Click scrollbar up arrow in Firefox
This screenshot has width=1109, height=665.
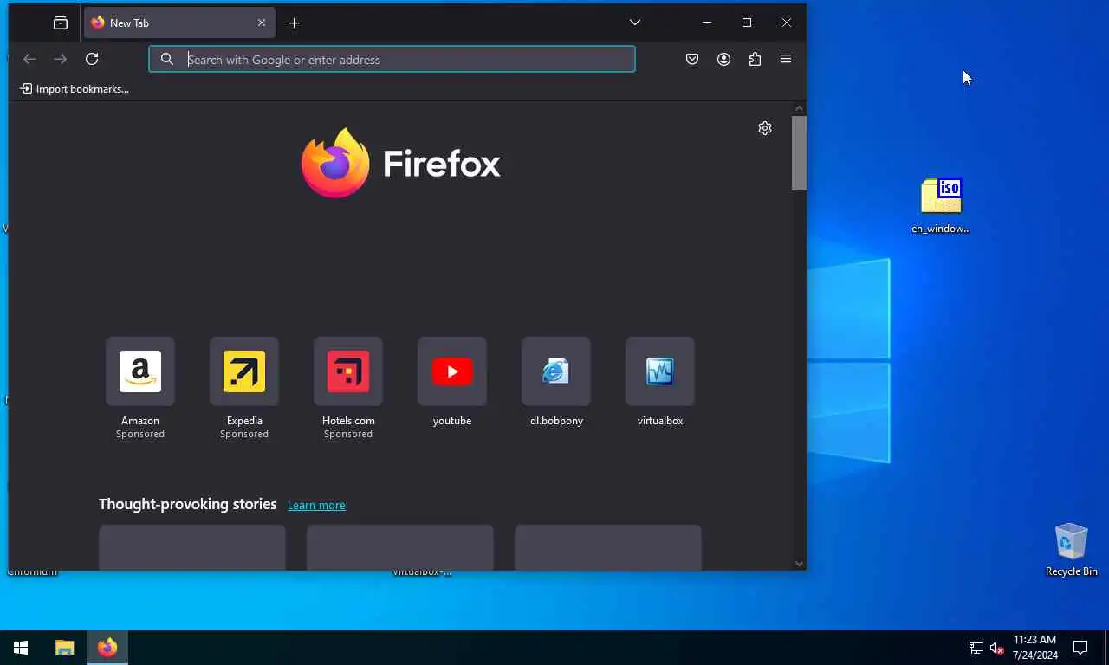pyautogui.click(x=799, y=108)
